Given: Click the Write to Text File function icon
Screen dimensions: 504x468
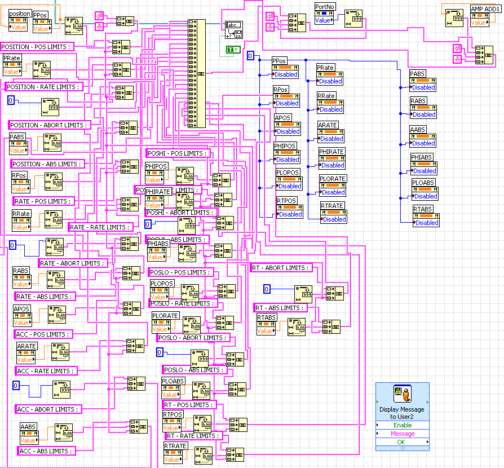Looking at the screenshot, I should (234, 30).
